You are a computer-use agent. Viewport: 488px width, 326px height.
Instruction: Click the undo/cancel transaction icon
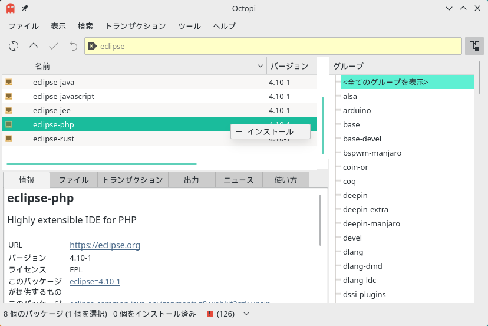[x=74, y=46]
